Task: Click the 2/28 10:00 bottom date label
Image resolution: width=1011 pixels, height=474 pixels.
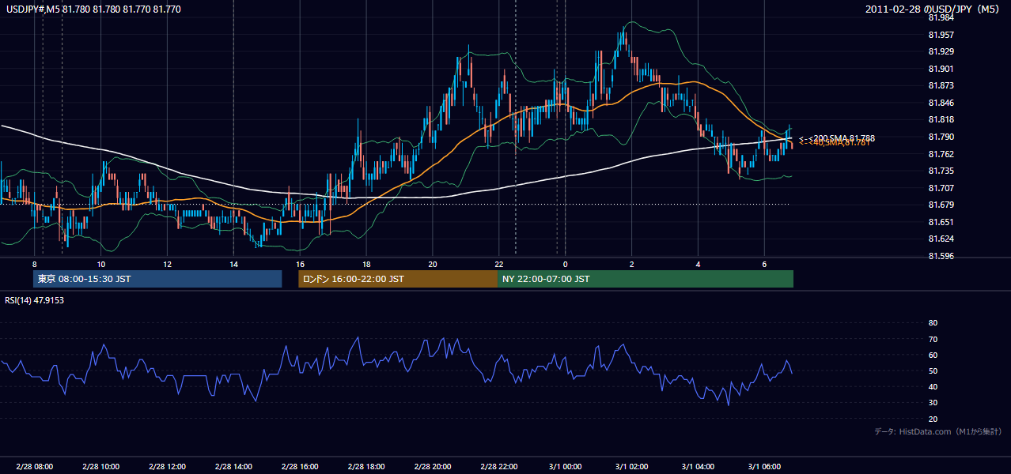Action: coord(100,467)
